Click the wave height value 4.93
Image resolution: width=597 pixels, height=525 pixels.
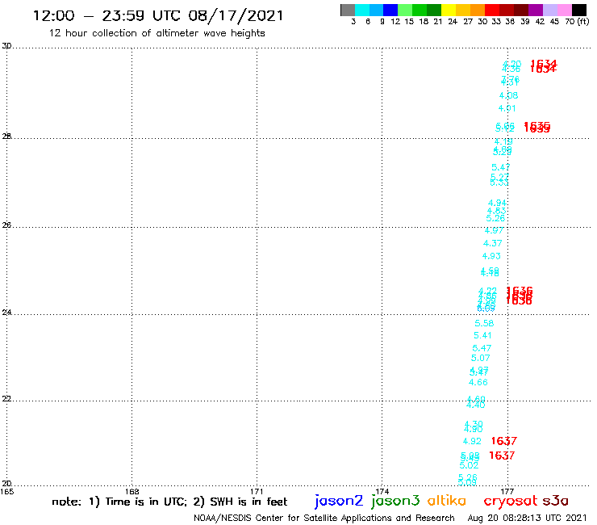pos(491,256)
